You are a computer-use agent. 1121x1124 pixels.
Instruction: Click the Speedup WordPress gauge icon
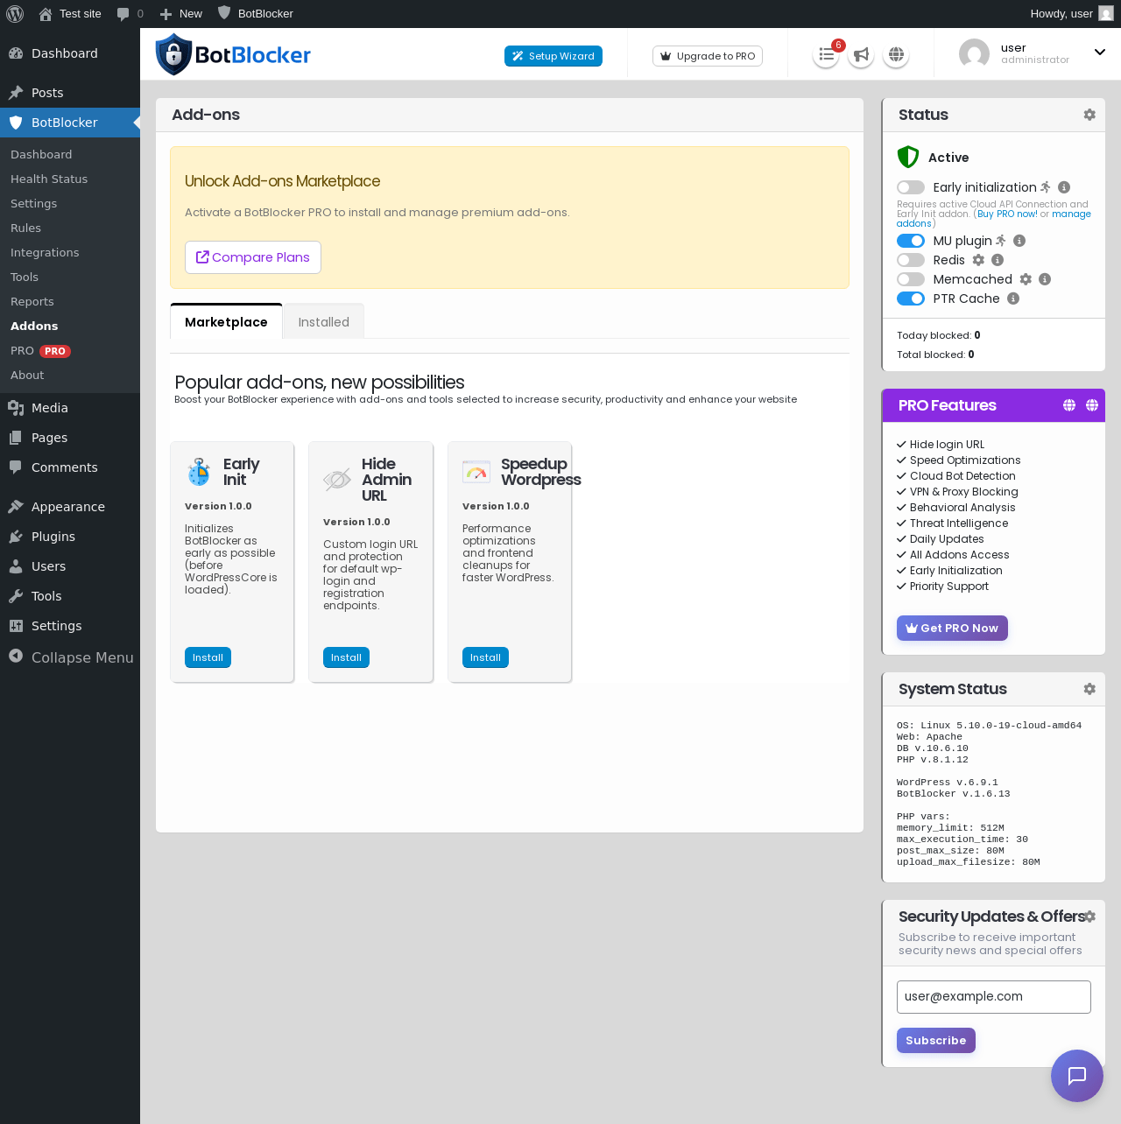click(476, 473)
